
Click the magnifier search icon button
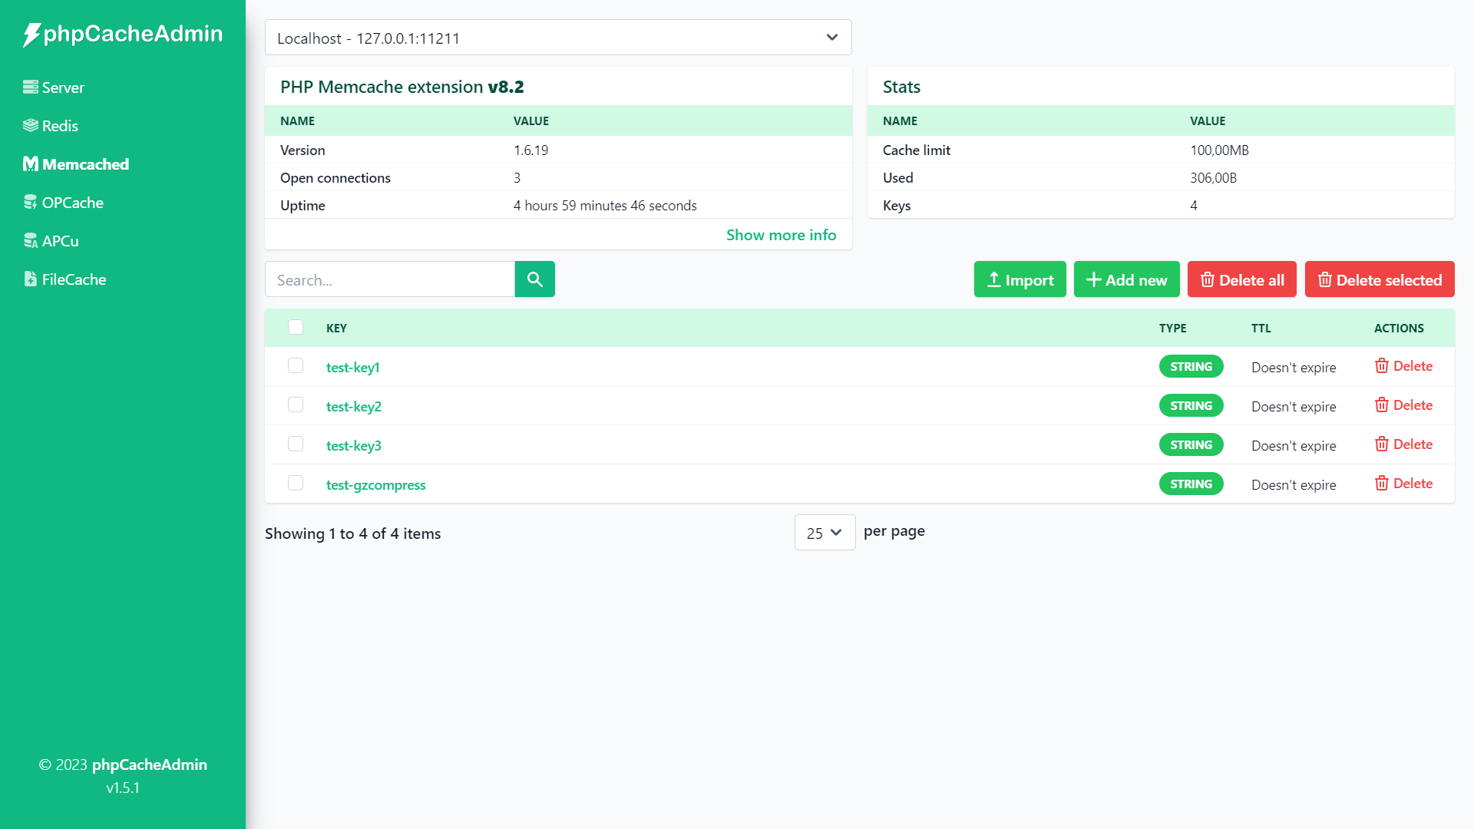click(x=534, y=279)
